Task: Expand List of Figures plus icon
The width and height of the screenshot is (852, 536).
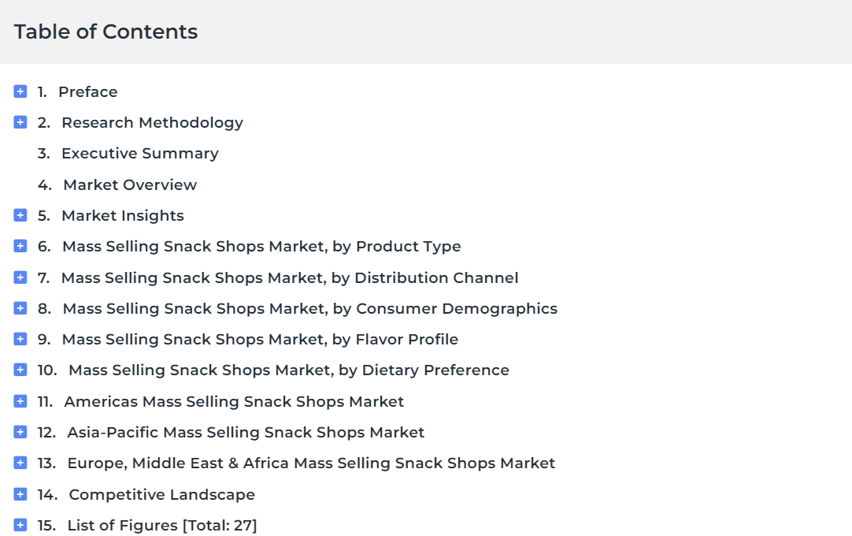Action: [20, 525]
